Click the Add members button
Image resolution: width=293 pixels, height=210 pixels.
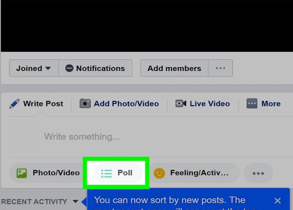(x=174, y=68)
